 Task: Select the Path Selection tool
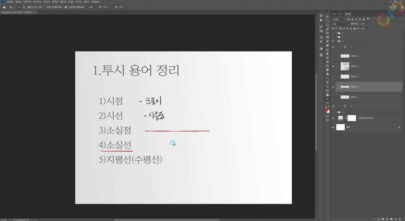[x=327, y=86]
